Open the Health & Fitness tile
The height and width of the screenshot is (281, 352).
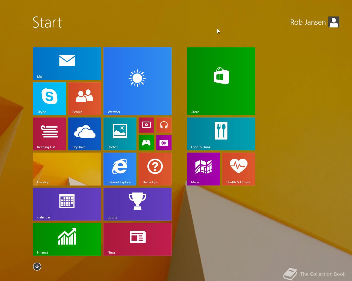[x=239, y=169]
